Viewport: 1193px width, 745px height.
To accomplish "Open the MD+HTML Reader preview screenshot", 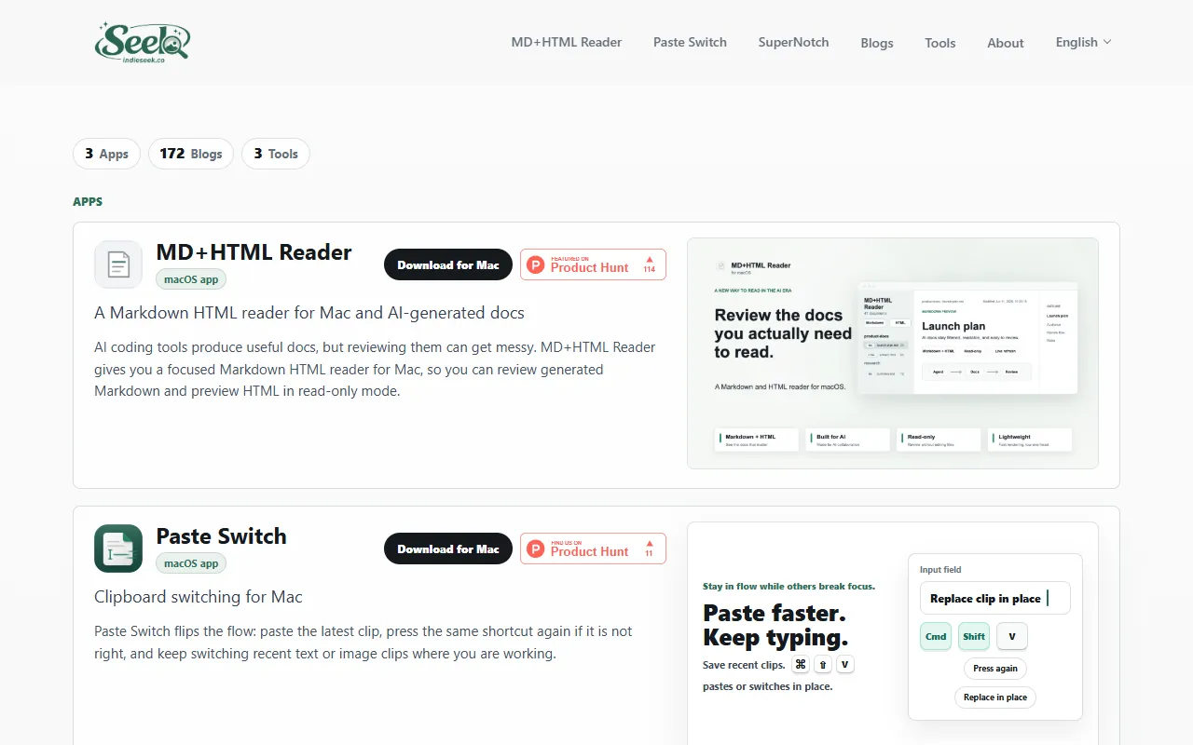I will pos(893,353).
